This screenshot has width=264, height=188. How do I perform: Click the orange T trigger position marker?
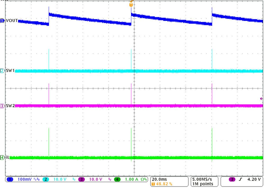131,4
